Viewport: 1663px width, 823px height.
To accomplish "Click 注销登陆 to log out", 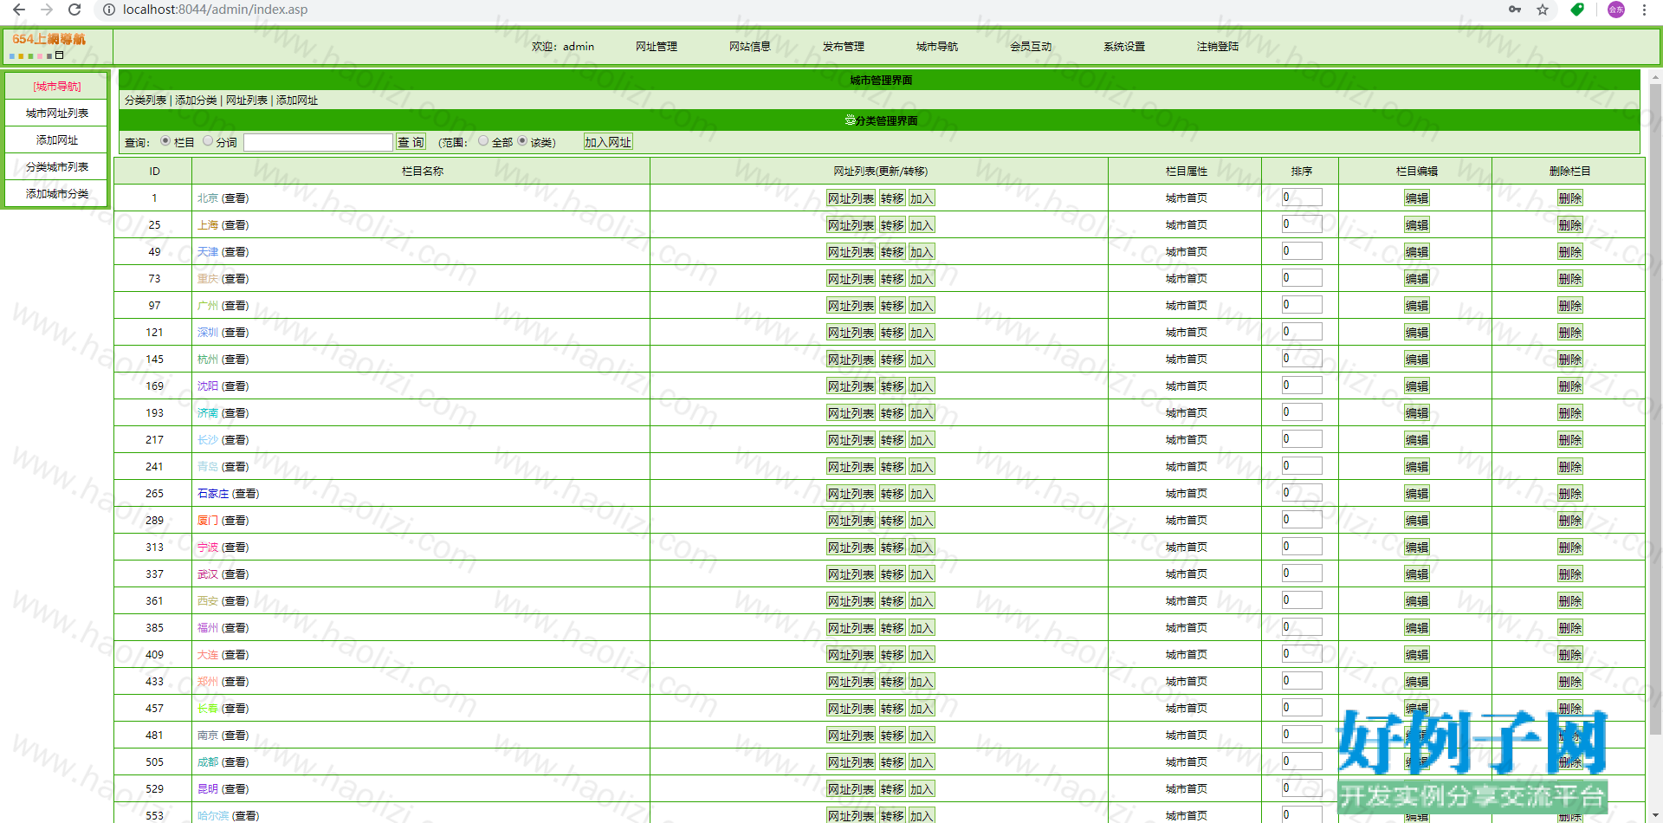I will click(x=1218, y=47).
